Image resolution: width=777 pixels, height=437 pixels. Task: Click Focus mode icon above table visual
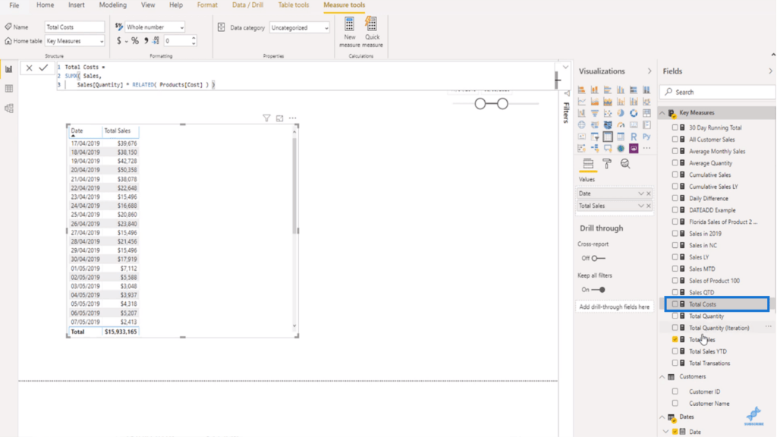coord(279,118)
